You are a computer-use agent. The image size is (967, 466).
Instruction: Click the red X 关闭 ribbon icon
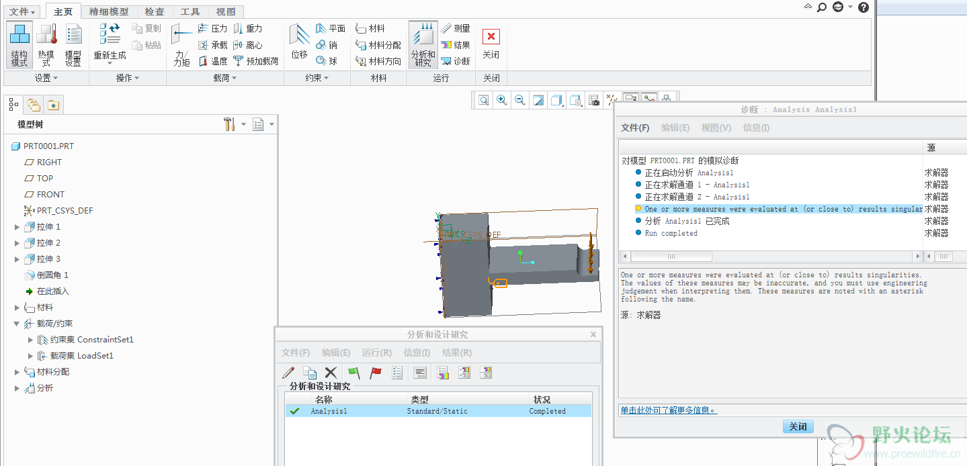491,37
